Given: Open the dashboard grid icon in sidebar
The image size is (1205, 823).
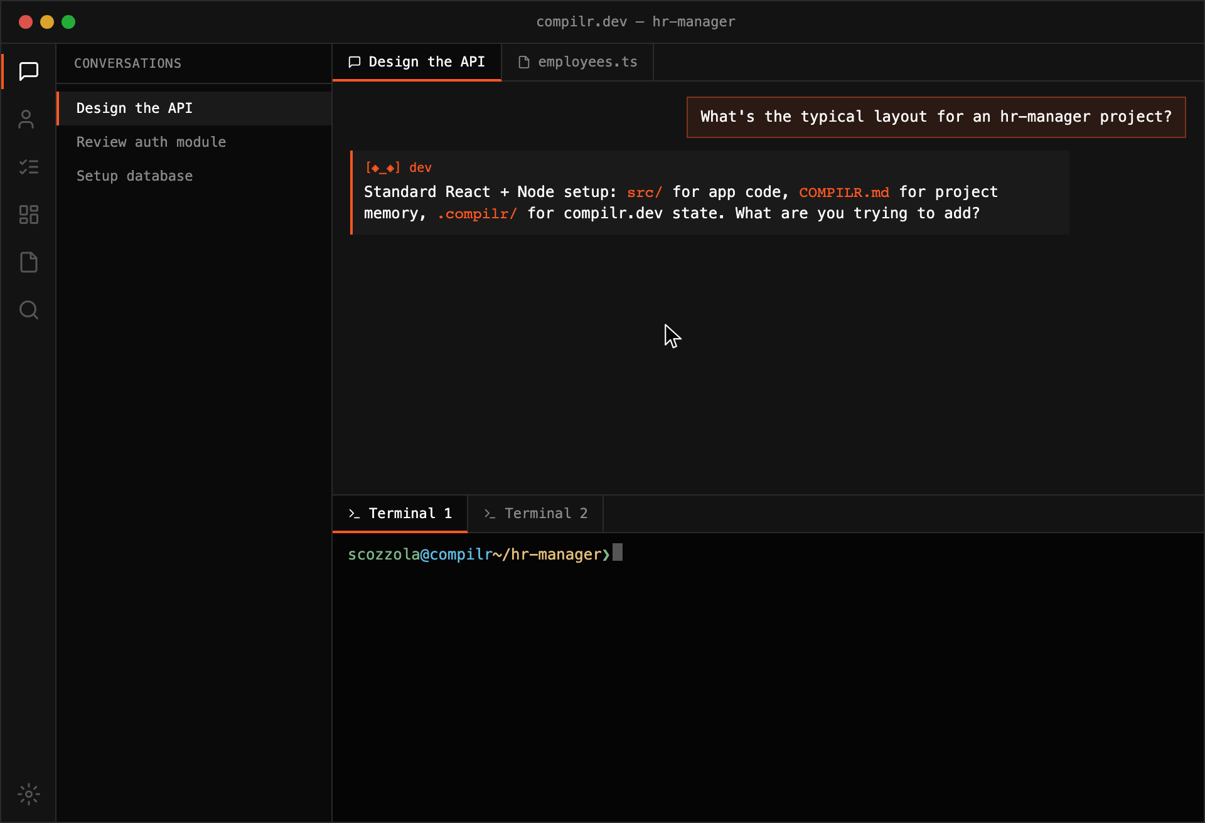Looking at the screenshot, I should point(29,215).
